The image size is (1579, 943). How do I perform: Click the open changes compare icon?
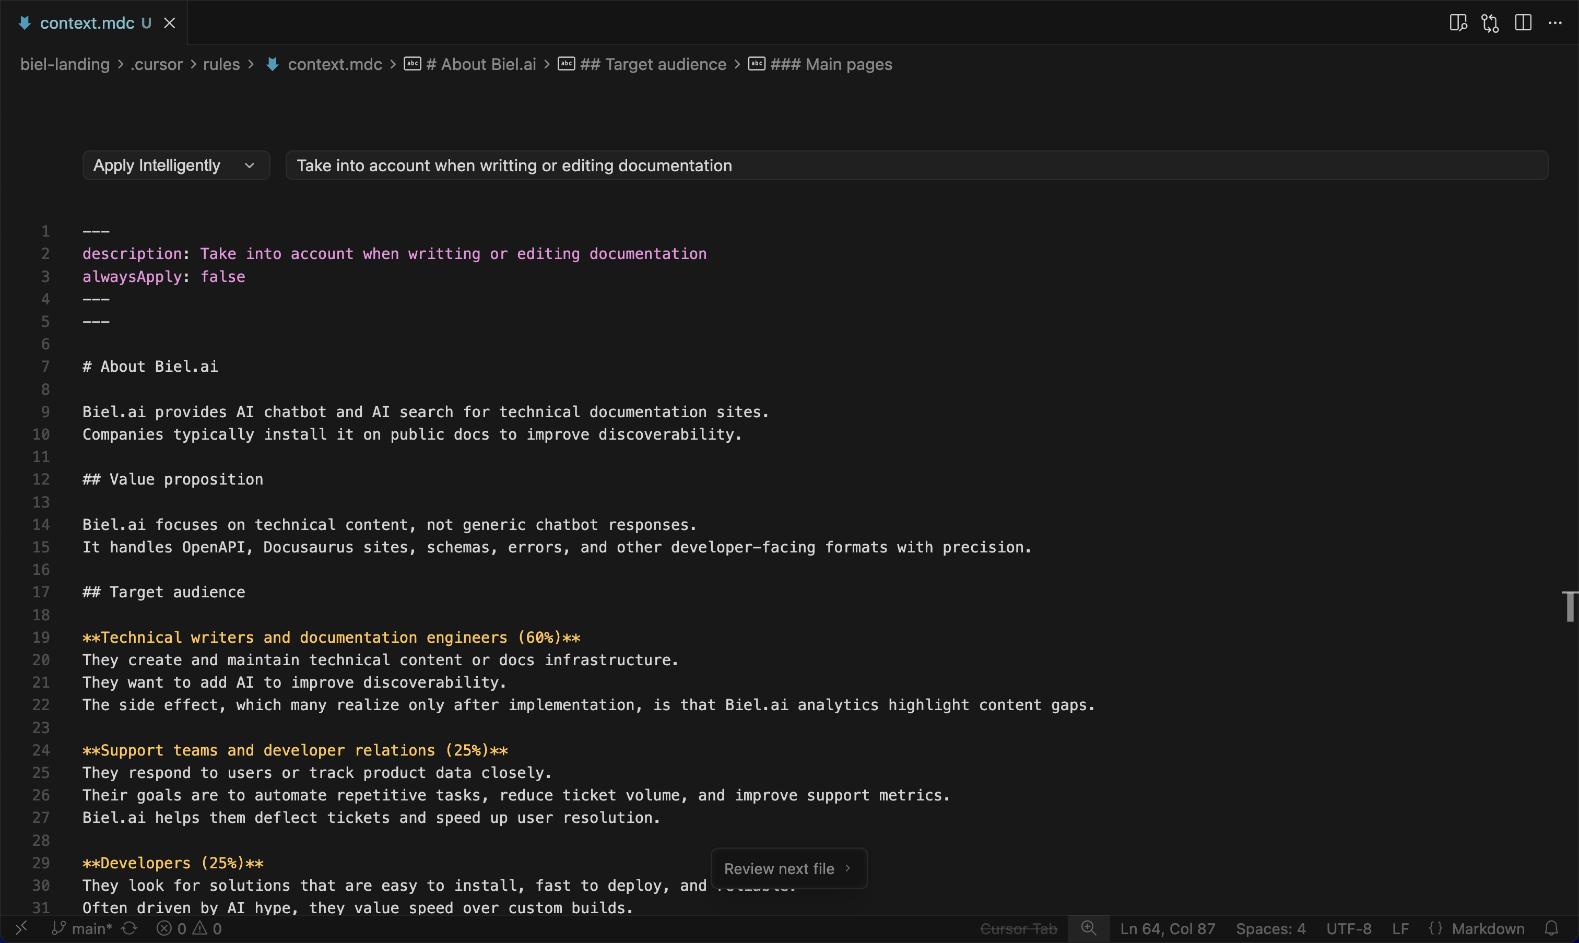[x=1490, y=23]
